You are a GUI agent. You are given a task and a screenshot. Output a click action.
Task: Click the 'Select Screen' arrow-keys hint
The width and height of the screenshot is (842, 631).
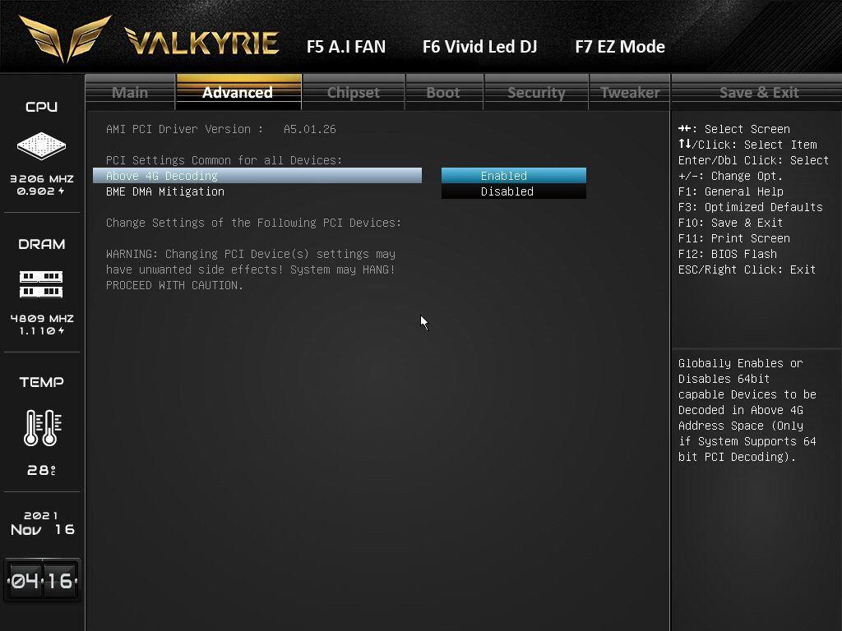(x=734, y=129)
